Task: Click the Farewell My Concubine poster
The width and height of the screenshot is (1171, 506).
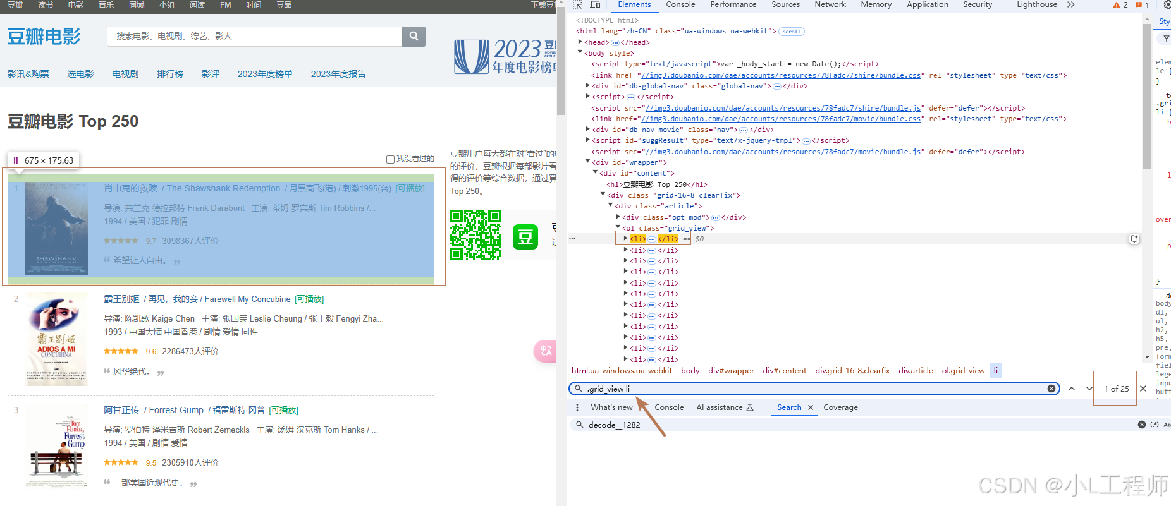Action: [56, 339]
